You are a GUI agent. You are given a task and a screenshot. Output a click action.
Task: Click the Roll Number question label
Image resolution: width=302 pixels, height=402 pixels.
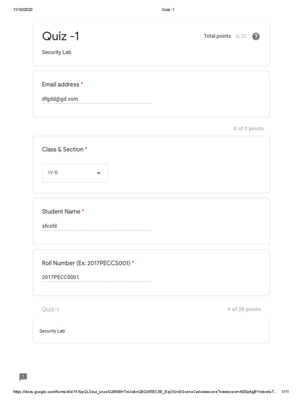[x=86, y=263]
